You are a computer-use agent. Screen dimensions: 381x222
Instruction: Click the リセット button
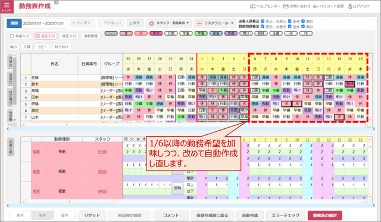92,215
